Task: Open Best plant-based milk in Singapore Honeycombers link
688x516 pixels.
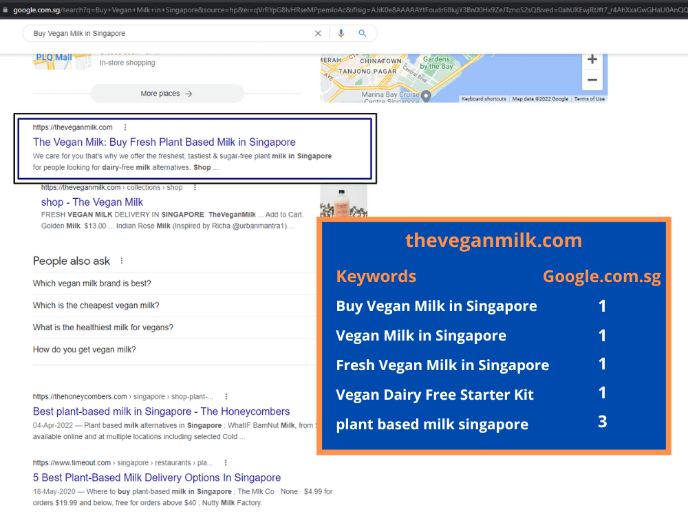Action: pyautogui.click(x=161, y=411)
